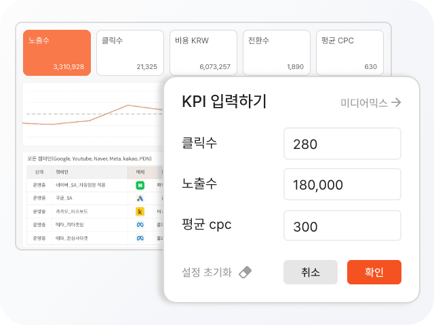Select the 메타_관심사타겟 campaign name
The height and width of the screenshot is (325, 434).
tap(72, 238)
